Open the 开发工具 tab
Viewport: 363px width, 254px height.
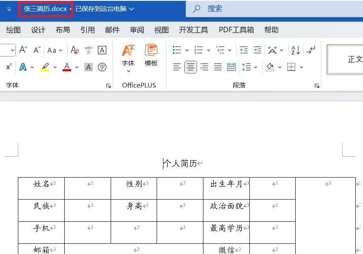pyautogui.click(x=193, y=30)
